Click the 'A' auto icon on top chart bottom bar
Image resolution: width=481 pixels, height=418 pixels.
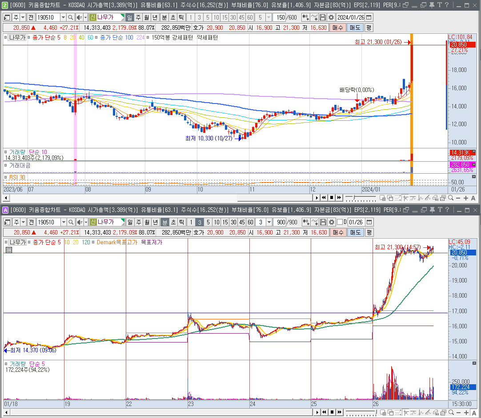(473, 198)
